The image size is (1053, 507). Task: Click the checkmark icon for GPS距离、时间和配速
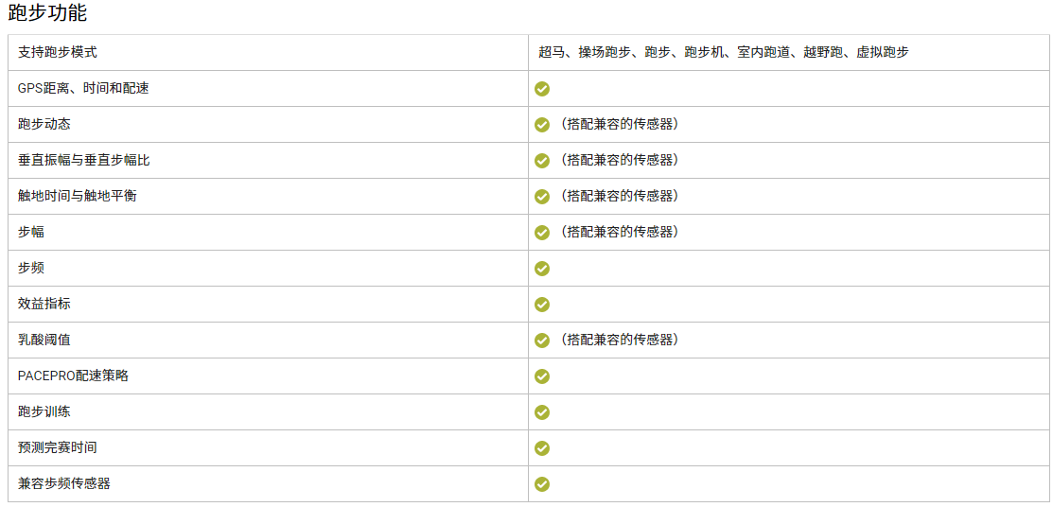pos(542,89)
